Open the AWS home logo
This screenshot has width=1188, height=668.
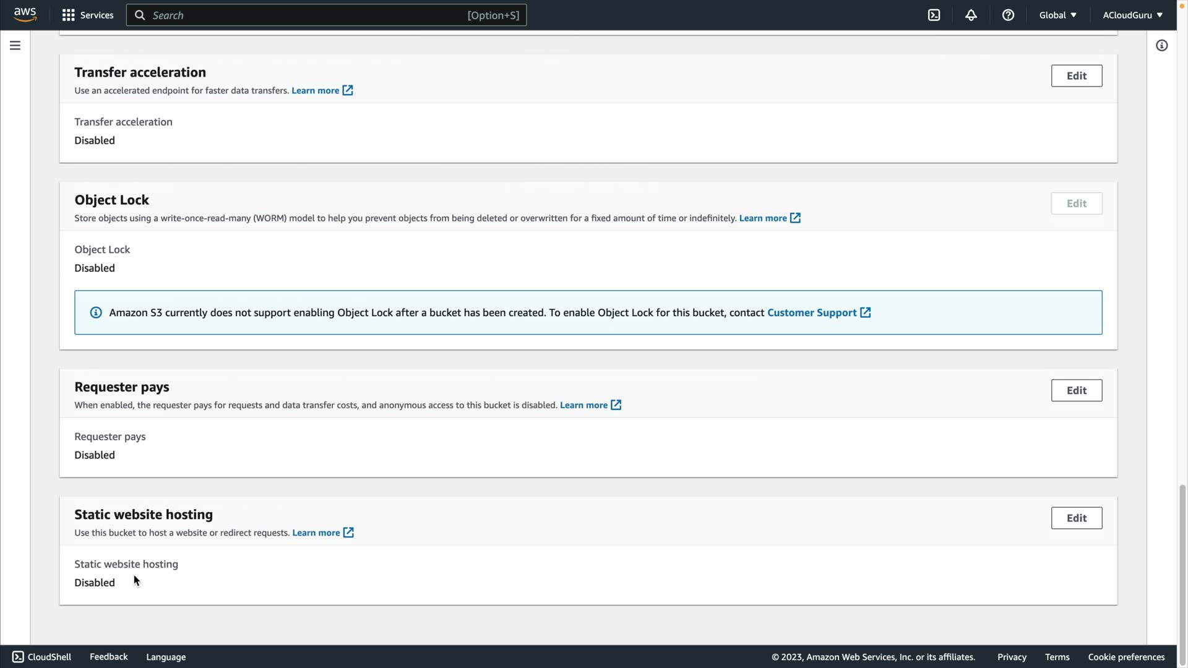tap(25, 15)
